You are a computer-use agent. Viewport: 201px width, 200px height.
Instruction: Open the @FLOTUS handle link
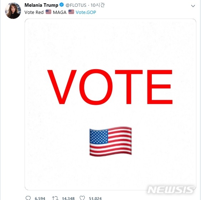coord(76,5)
